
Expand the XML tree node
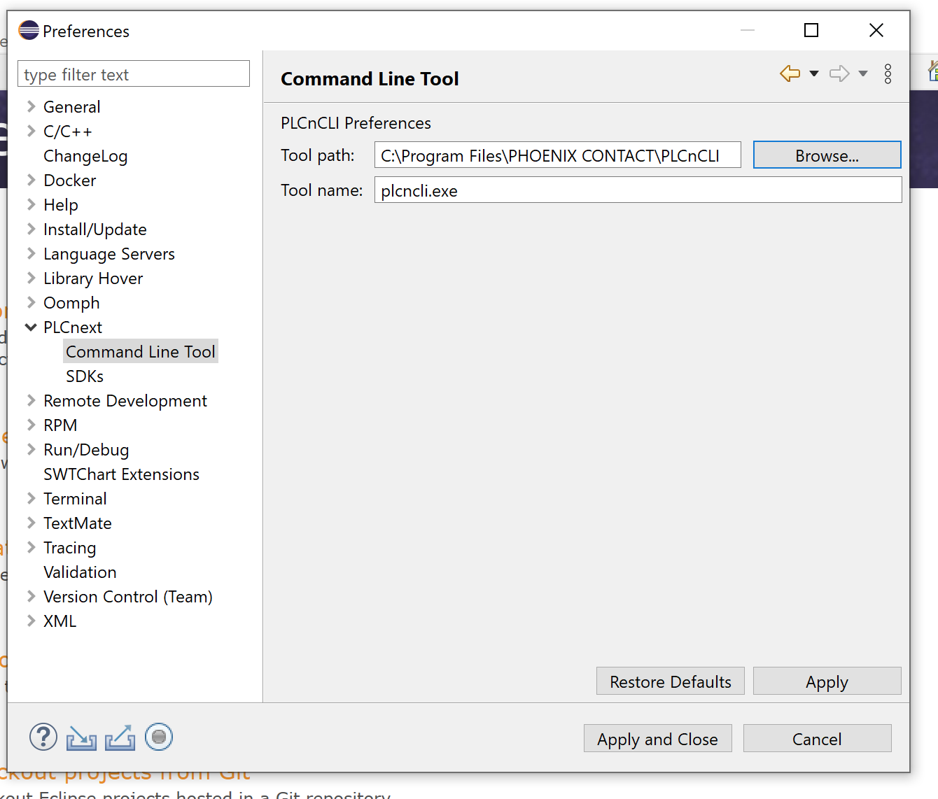31,621
